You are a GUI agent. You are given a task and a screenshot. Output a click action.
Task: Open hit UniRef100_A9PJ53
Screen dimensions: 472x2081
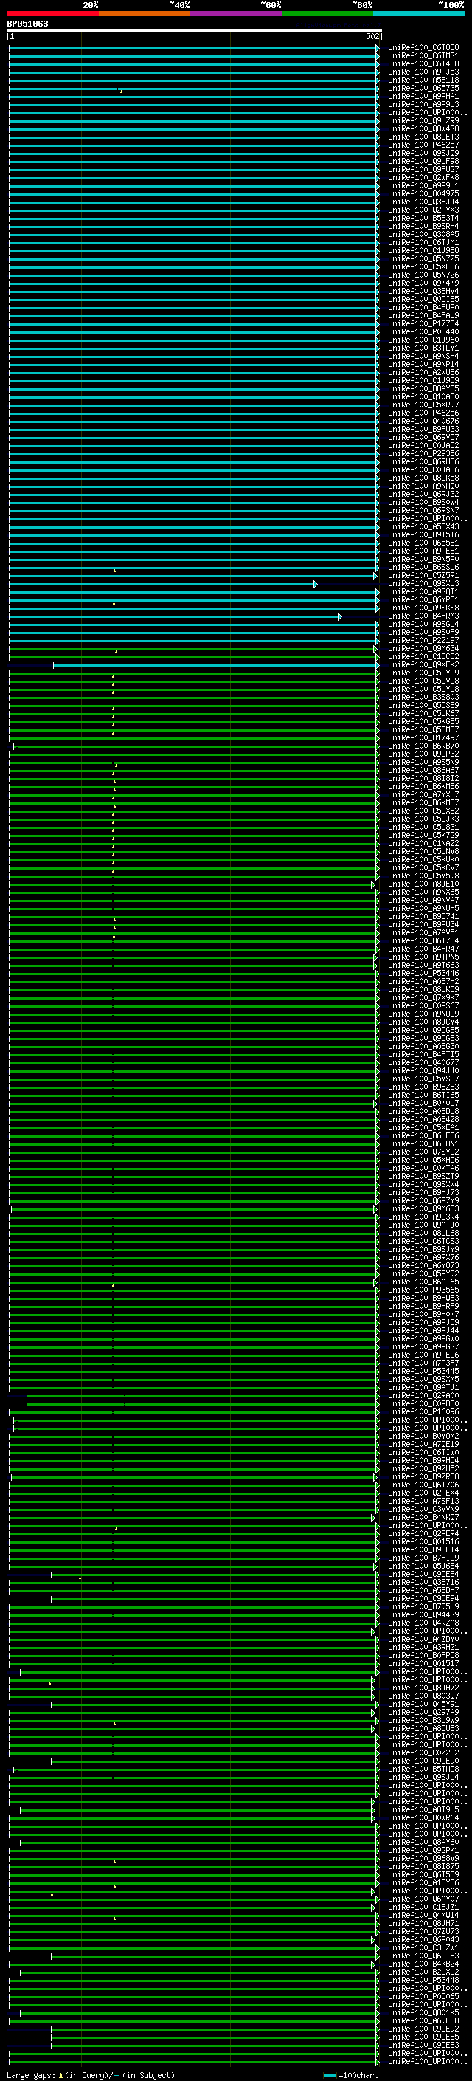(x=423, y=72)
